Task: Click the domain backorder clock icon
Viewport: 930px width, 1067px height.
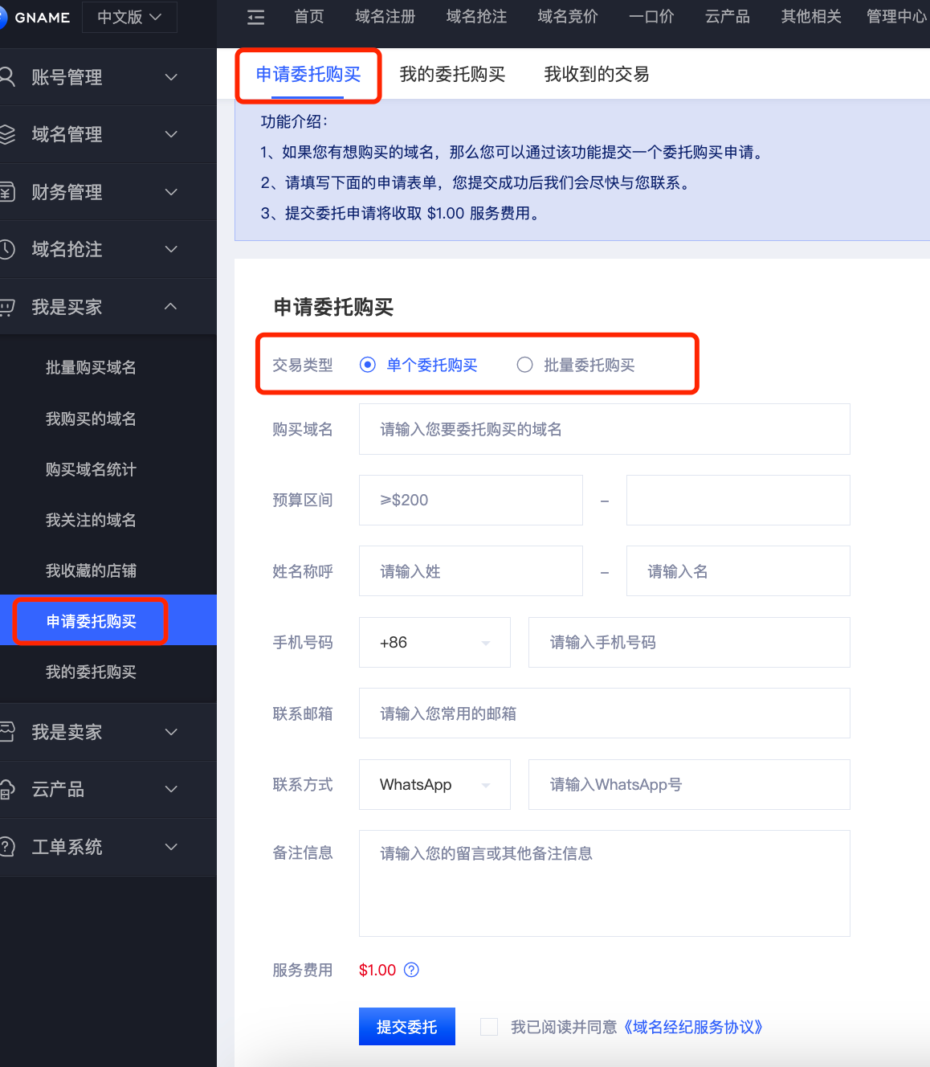Action: point(7,249)
